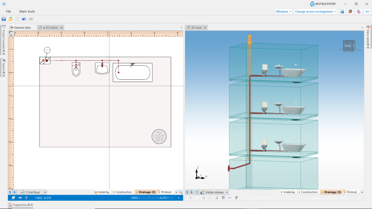
Task: Expand 2D editor status bar options chevron
Action: coord(179,198)
